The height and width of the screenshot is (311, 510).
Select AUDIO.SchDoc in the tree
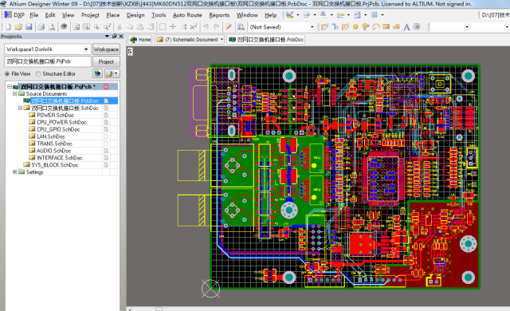click(x=53, y=151)
